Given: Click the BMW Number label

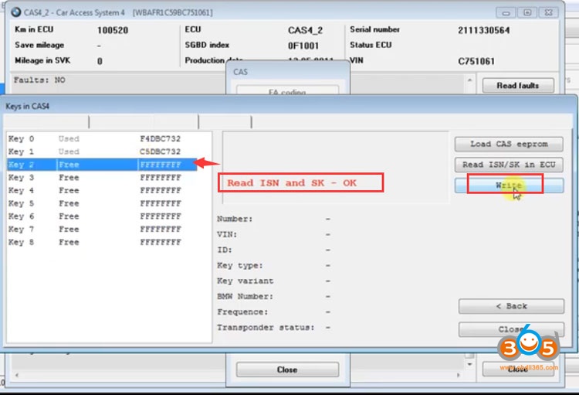Looking at the screenshot, I should [245, 297].
